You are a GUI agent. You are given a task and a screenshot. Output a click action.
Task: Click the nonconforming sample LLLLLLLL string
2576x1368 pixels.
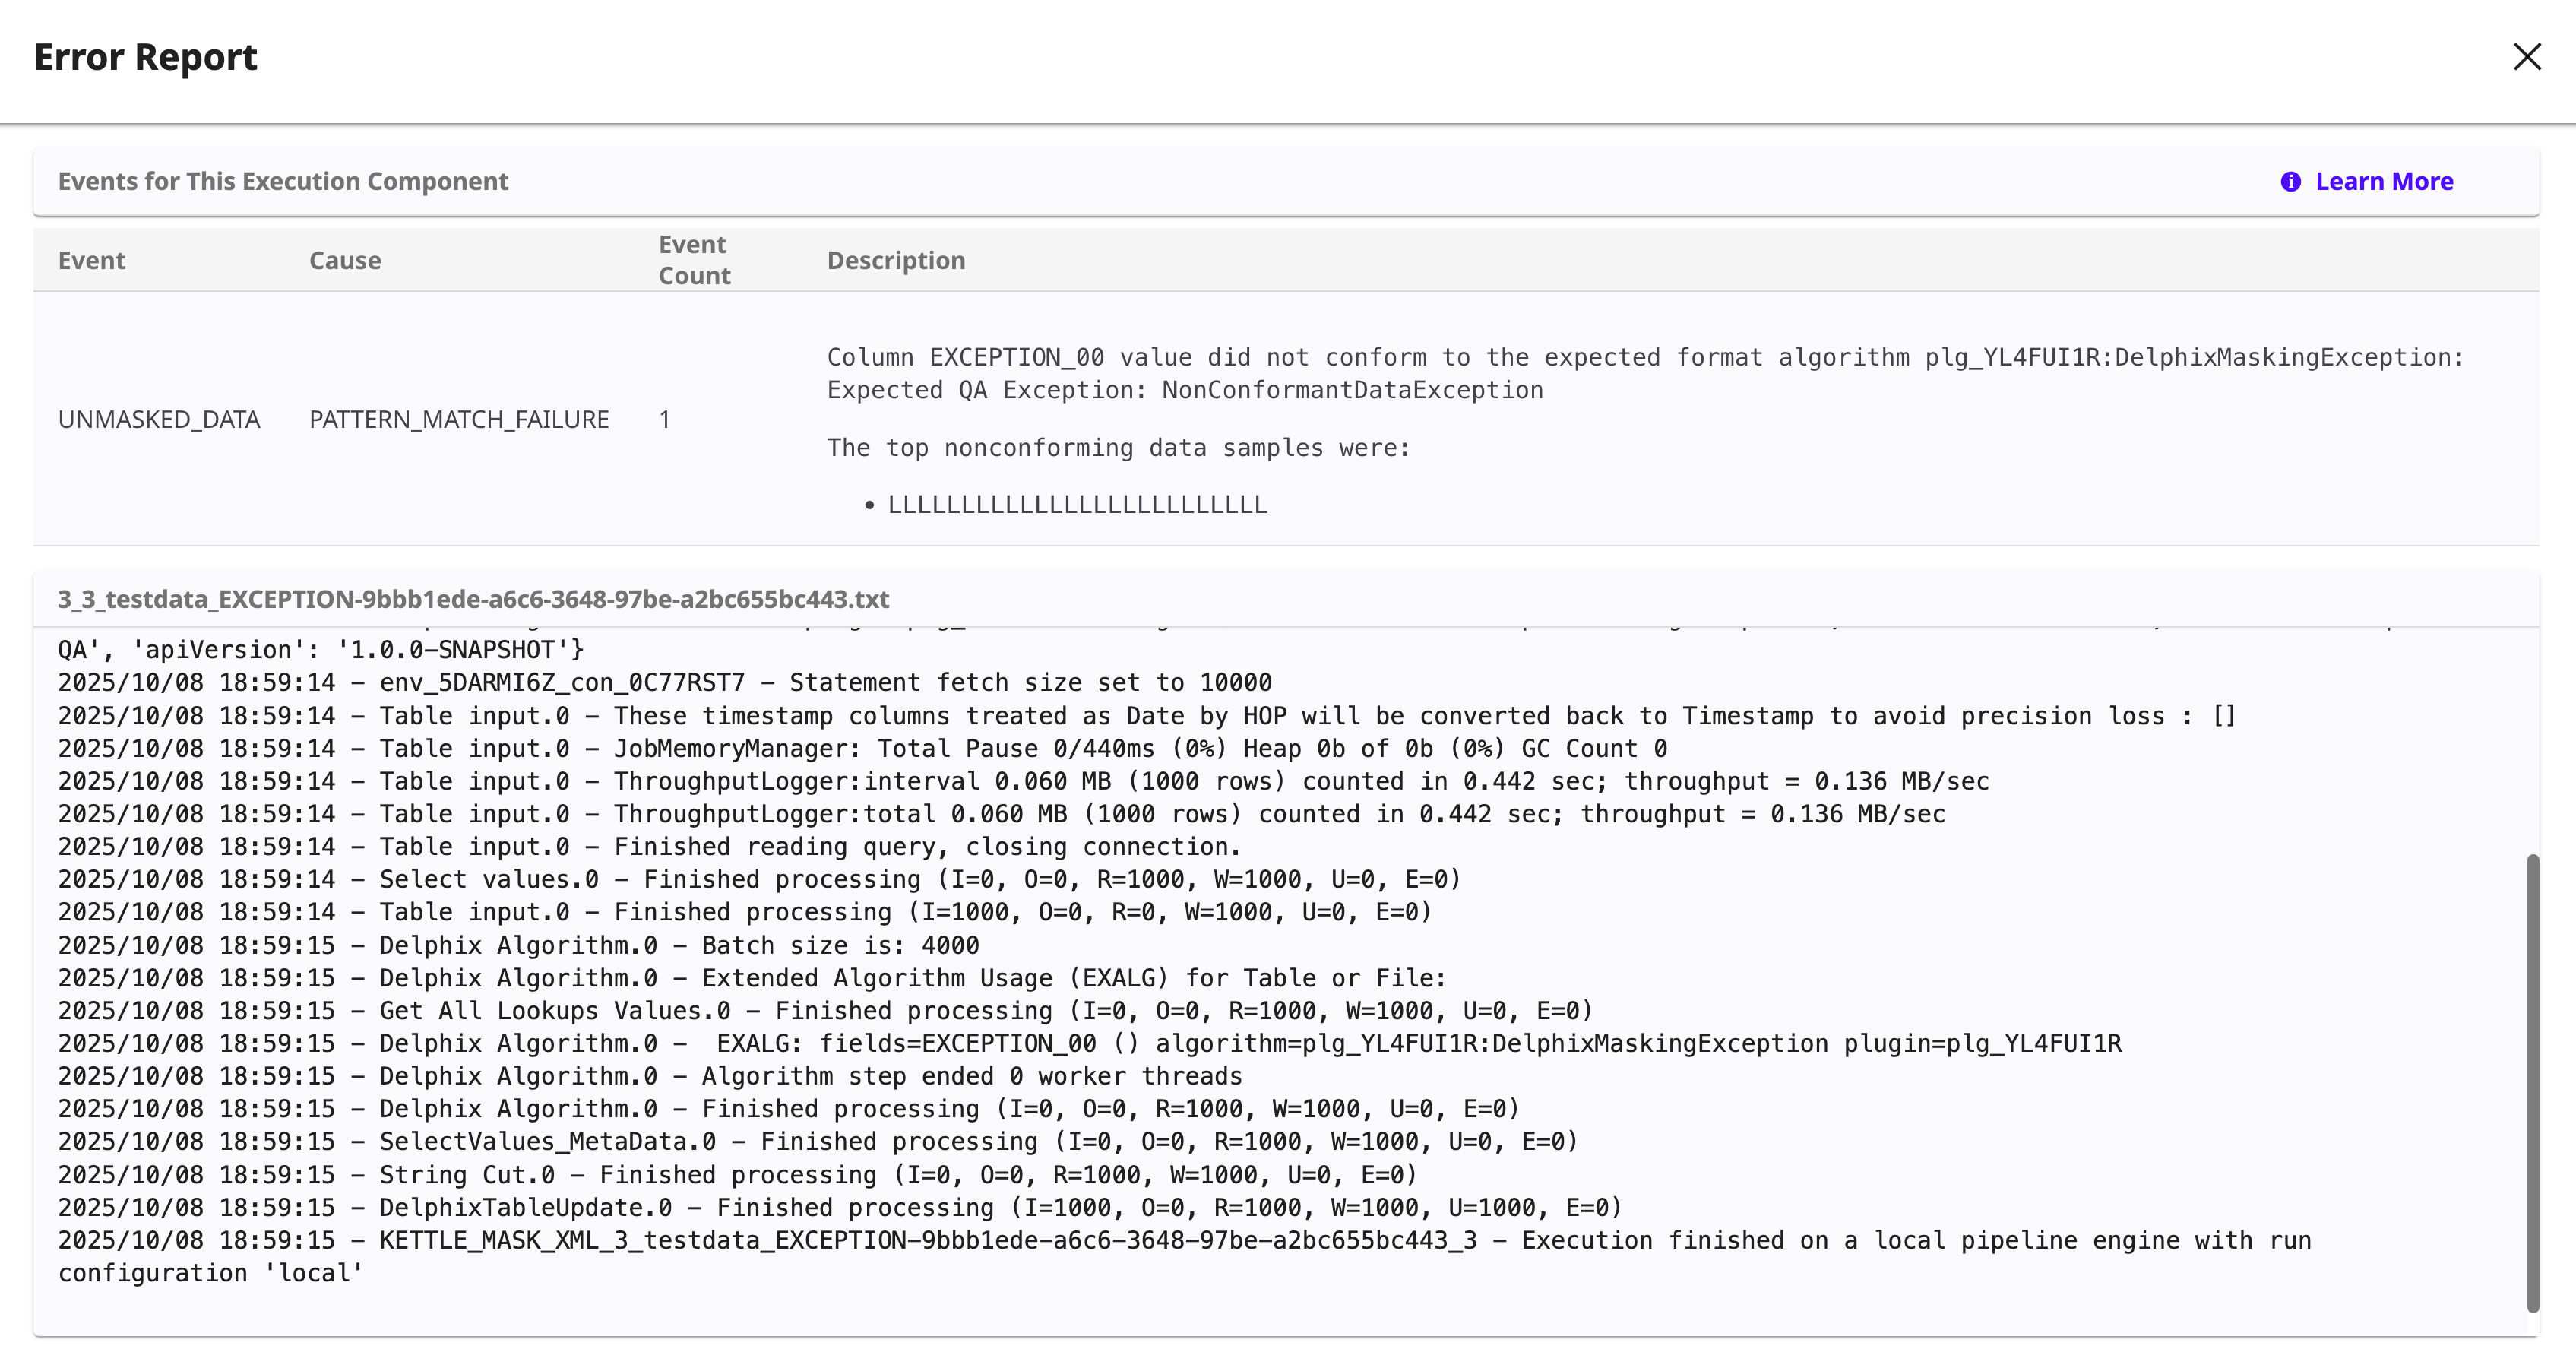click(1076, 505)
